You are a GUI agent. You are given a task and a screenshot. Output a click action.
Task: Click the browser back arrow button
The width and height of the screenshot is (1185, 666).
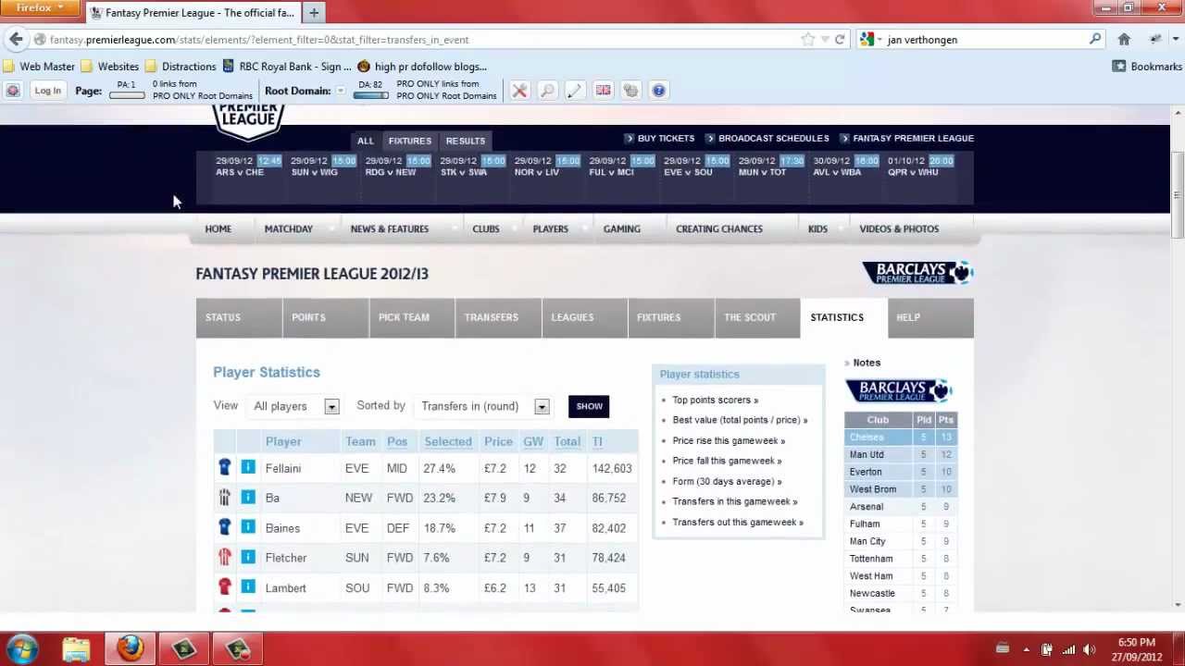click(x=16, y=39)
